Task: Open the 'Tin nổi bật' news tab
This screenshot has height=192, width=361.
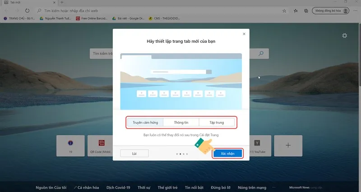Action: pos(194,187)
